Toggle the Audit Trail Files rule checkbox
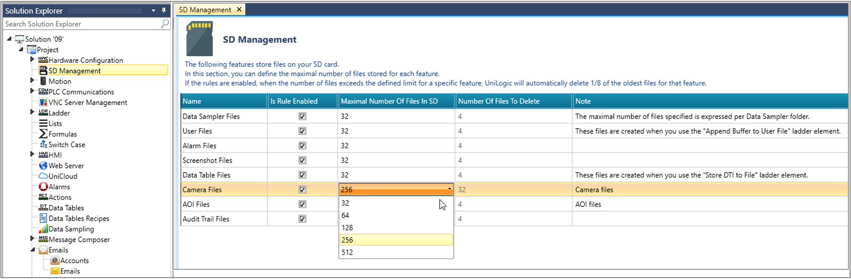 point(302,219)
